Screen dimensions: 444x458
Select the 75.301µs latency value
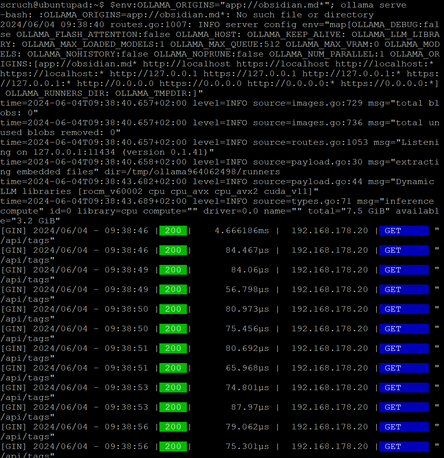coord(247,446)
